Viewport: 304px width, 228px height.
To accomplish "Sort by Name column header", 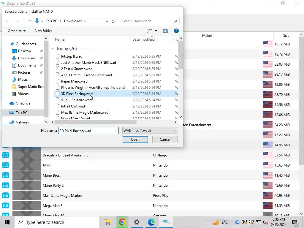I will 60,39.
